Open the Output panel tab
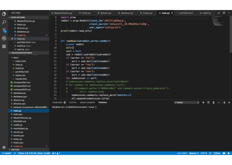The image size is (232, 165). (73, 103)
